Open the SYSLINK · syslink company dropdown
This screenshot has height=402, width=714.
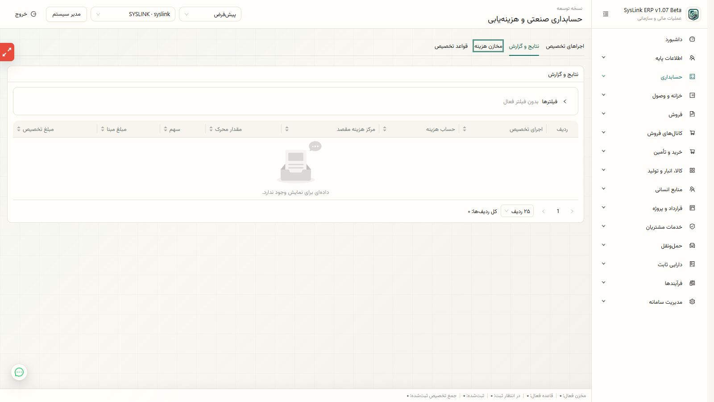tap(133, 14)
